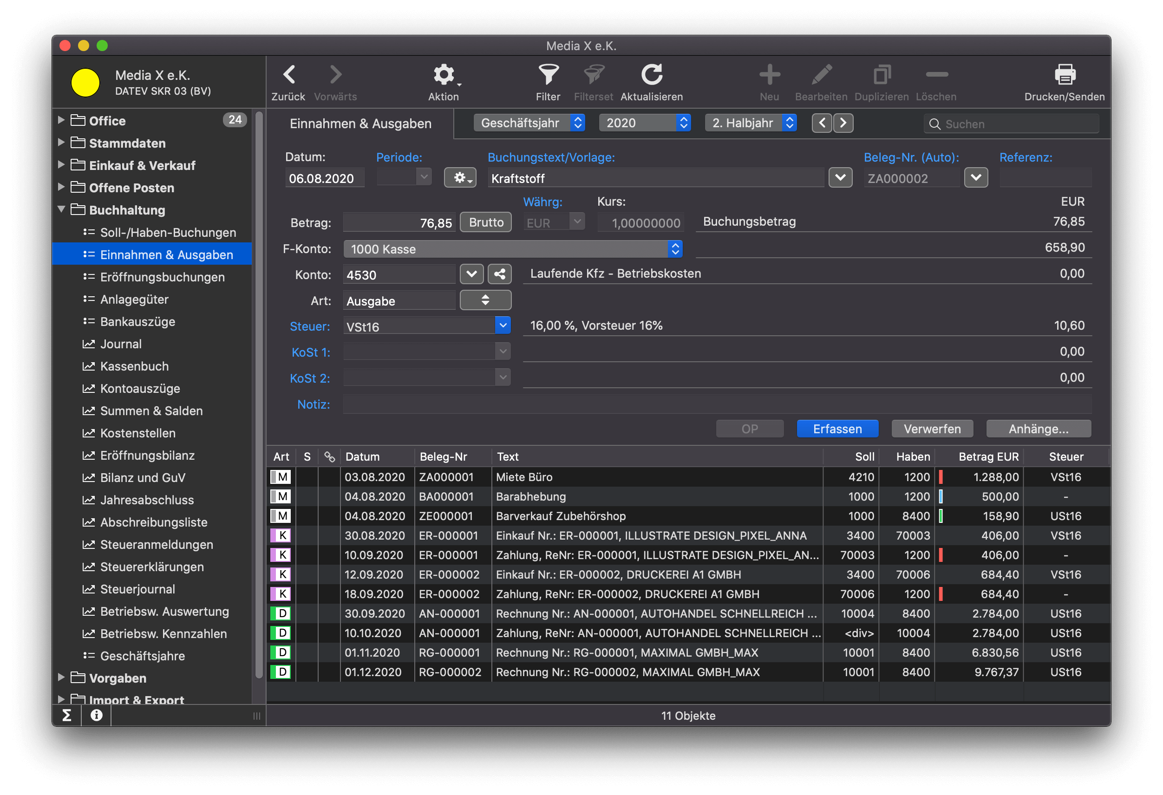Open Steuerjournal in sidebar
This screenshot has width=1163, height=795.
[137, 589]
